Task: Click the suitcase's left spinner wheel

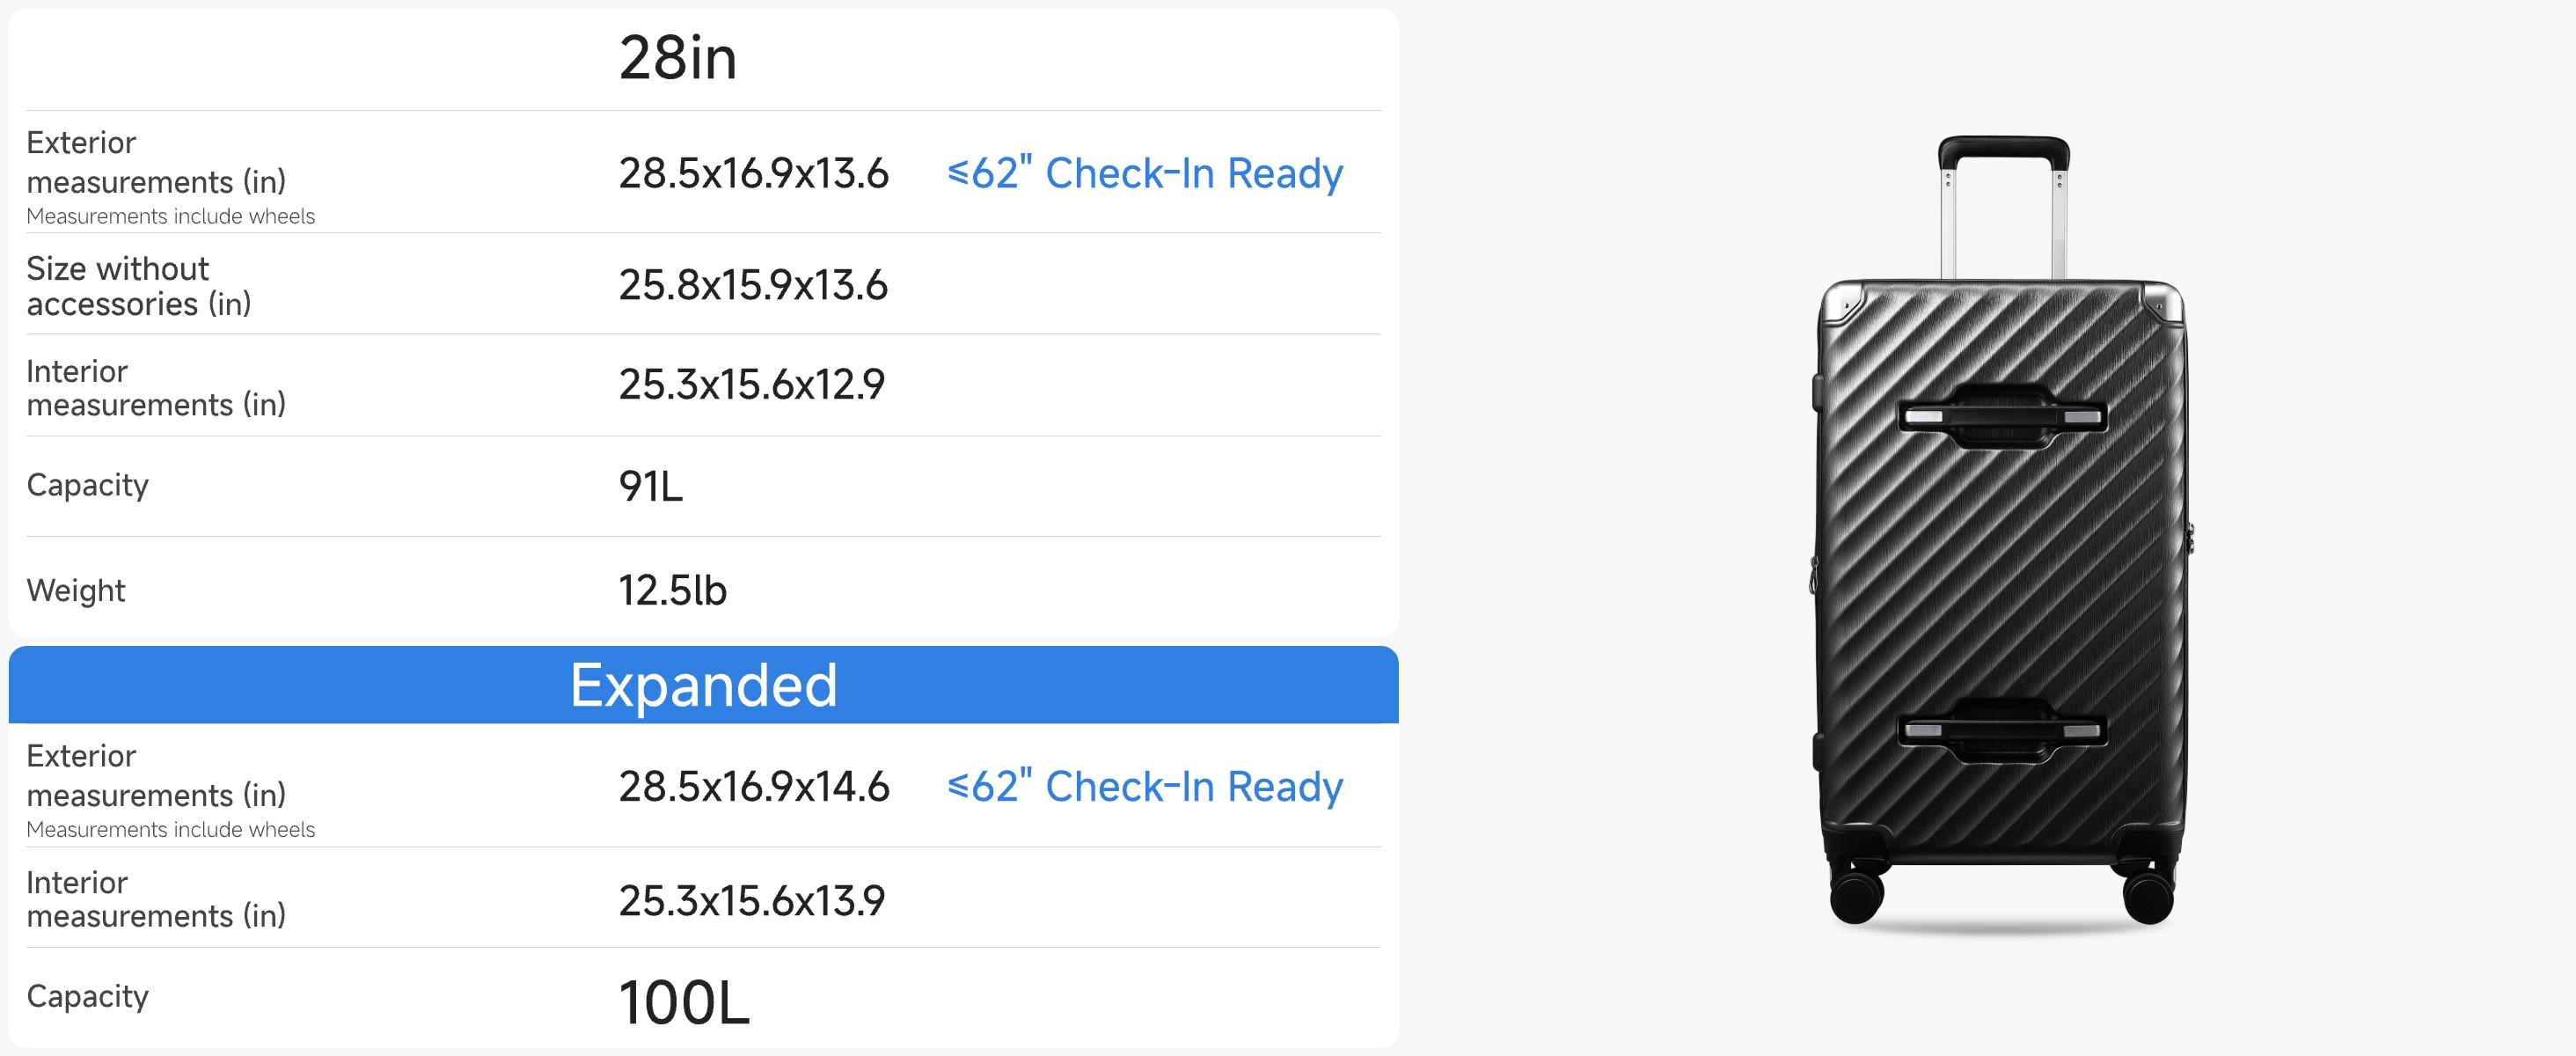Action: click(x=1857, y=893)
